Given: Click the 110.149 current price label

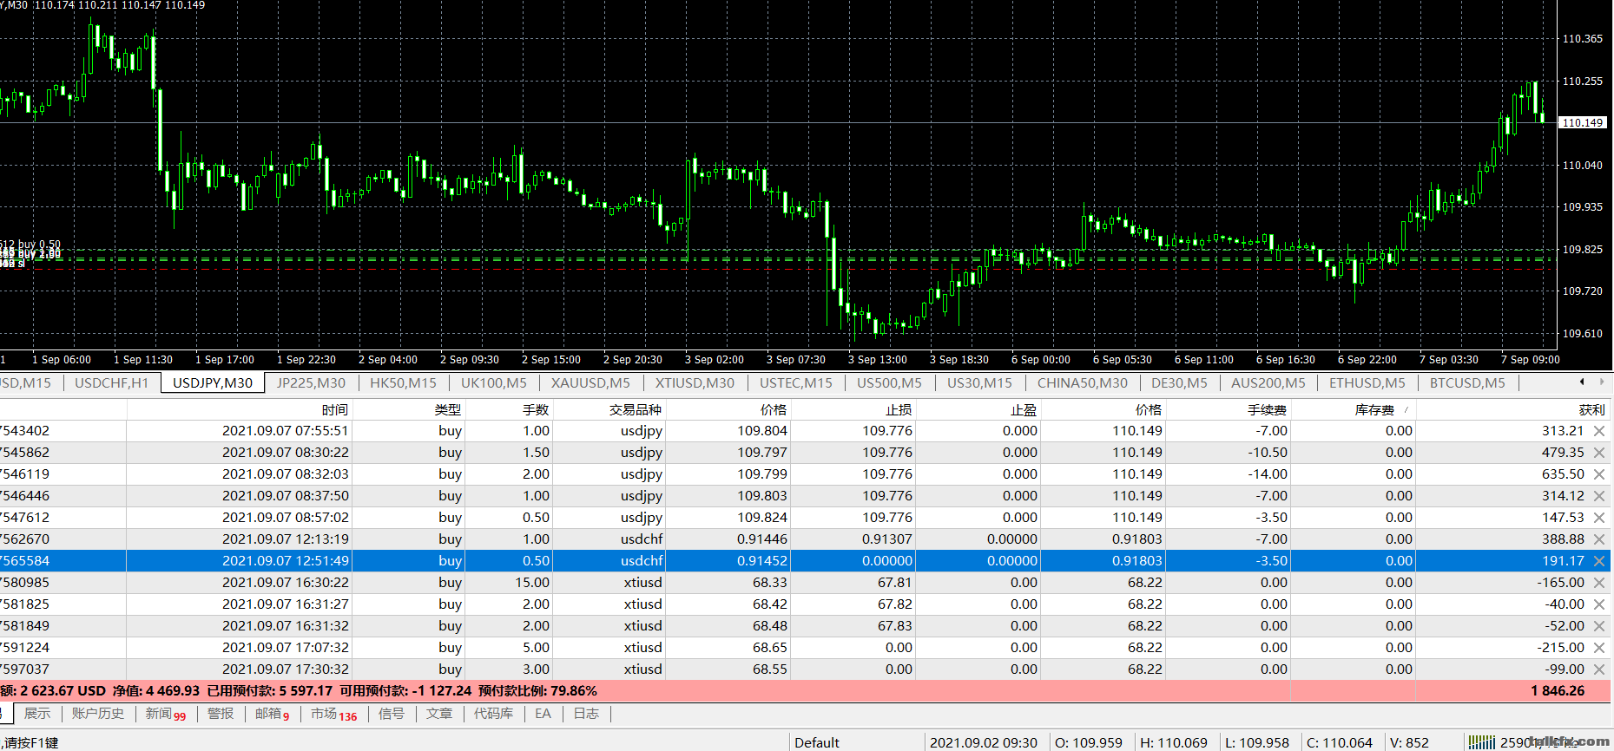Looking at the screenshot, I should point(1583,122).
